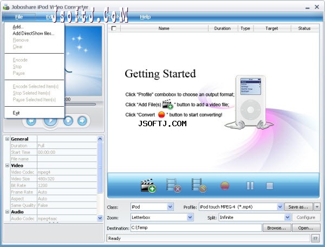Image resolution: width=325 pixels, height=247 pixels.
Task: Play the preview video
Action: pos(50,121)
